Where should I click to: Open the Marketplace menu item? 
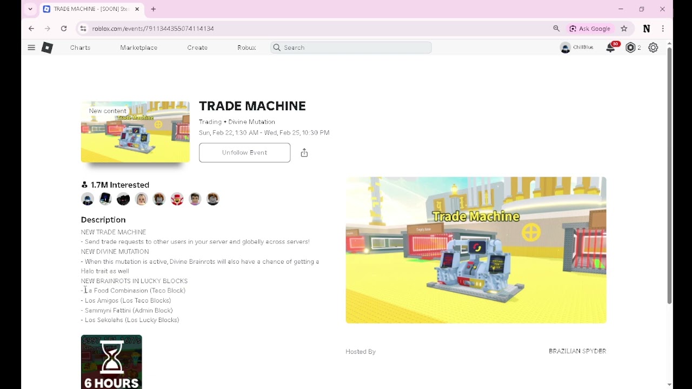[138, 48]
